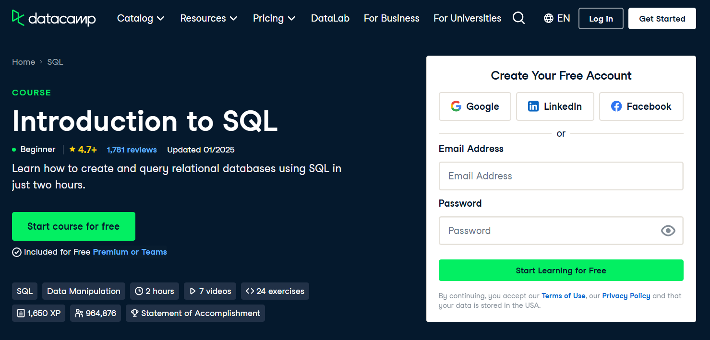This screenshot has height=340, width=710.
Task: Click the SQL tag chip
Action: click(25, 291)
